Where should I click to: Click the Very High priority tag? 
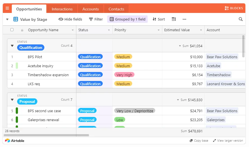coord(124,75)
